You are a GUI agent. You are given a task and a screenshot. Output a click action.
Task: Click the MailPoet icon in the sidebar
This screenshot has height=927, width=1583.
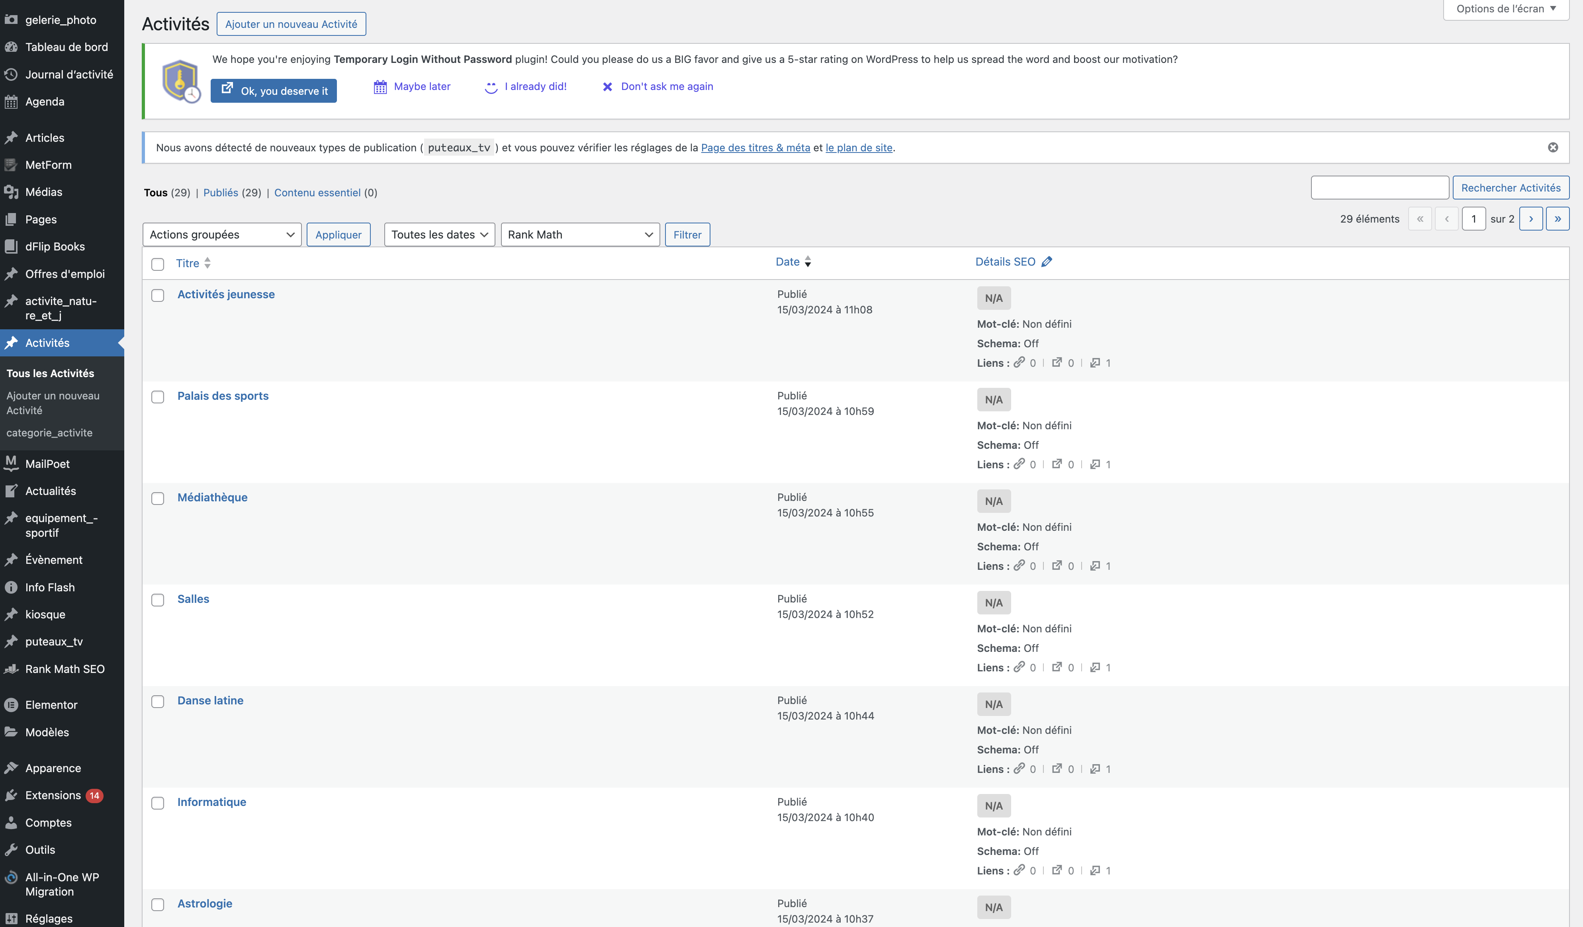(x=11, y=463)
